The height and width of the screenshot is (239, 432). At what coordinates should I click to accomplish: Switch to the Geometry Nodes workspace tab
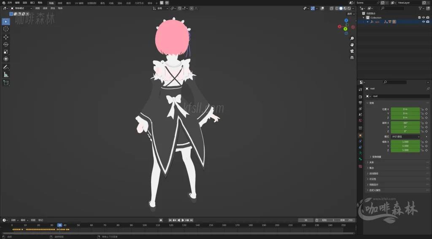click(x=139, y=3)
